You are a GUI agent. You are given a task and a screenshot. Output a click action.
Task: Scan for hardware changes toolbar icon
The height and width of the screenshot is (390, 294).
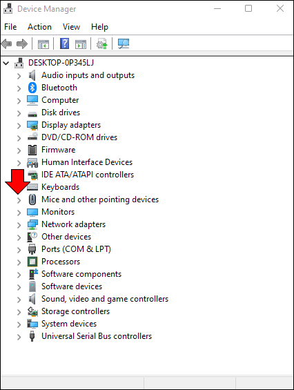tap(124, 43)
